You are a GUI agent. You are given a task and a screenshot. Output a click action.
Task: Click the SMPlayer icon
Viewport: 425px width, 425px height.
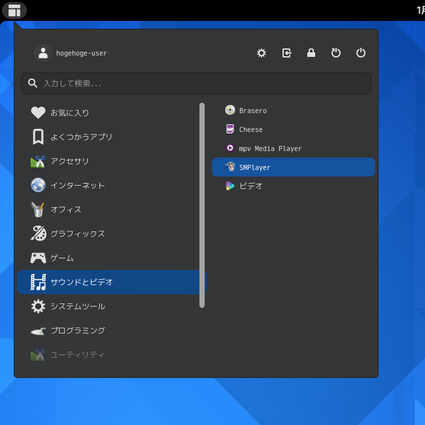[230, 167]
